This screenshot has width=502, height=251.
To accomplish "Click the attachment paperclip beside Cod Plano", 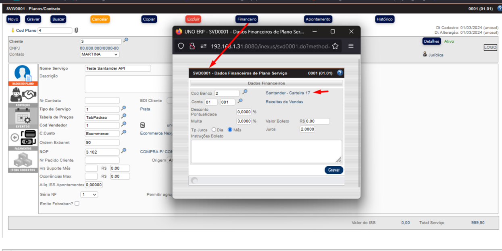I will 76,31.
